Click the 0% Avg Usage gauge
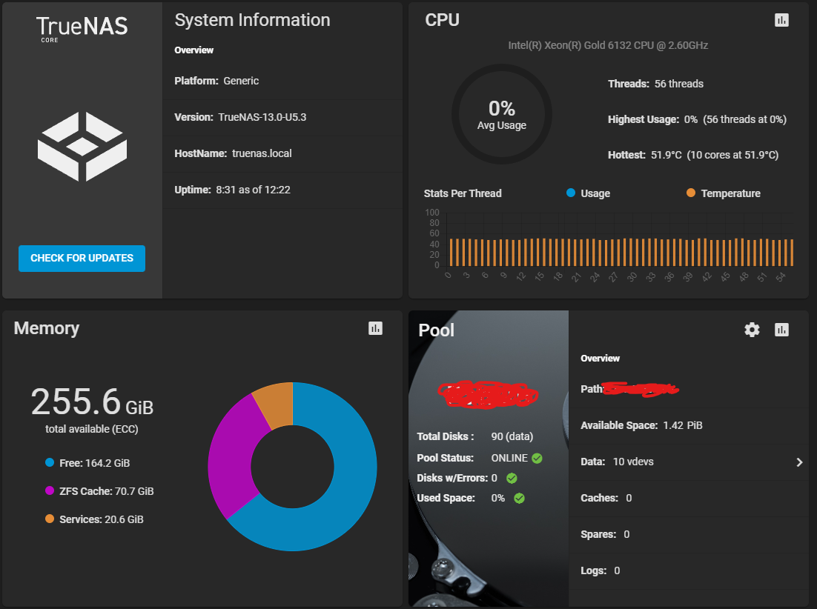The width and height of the screenshot is (817, 609). [x=501, y=114]
